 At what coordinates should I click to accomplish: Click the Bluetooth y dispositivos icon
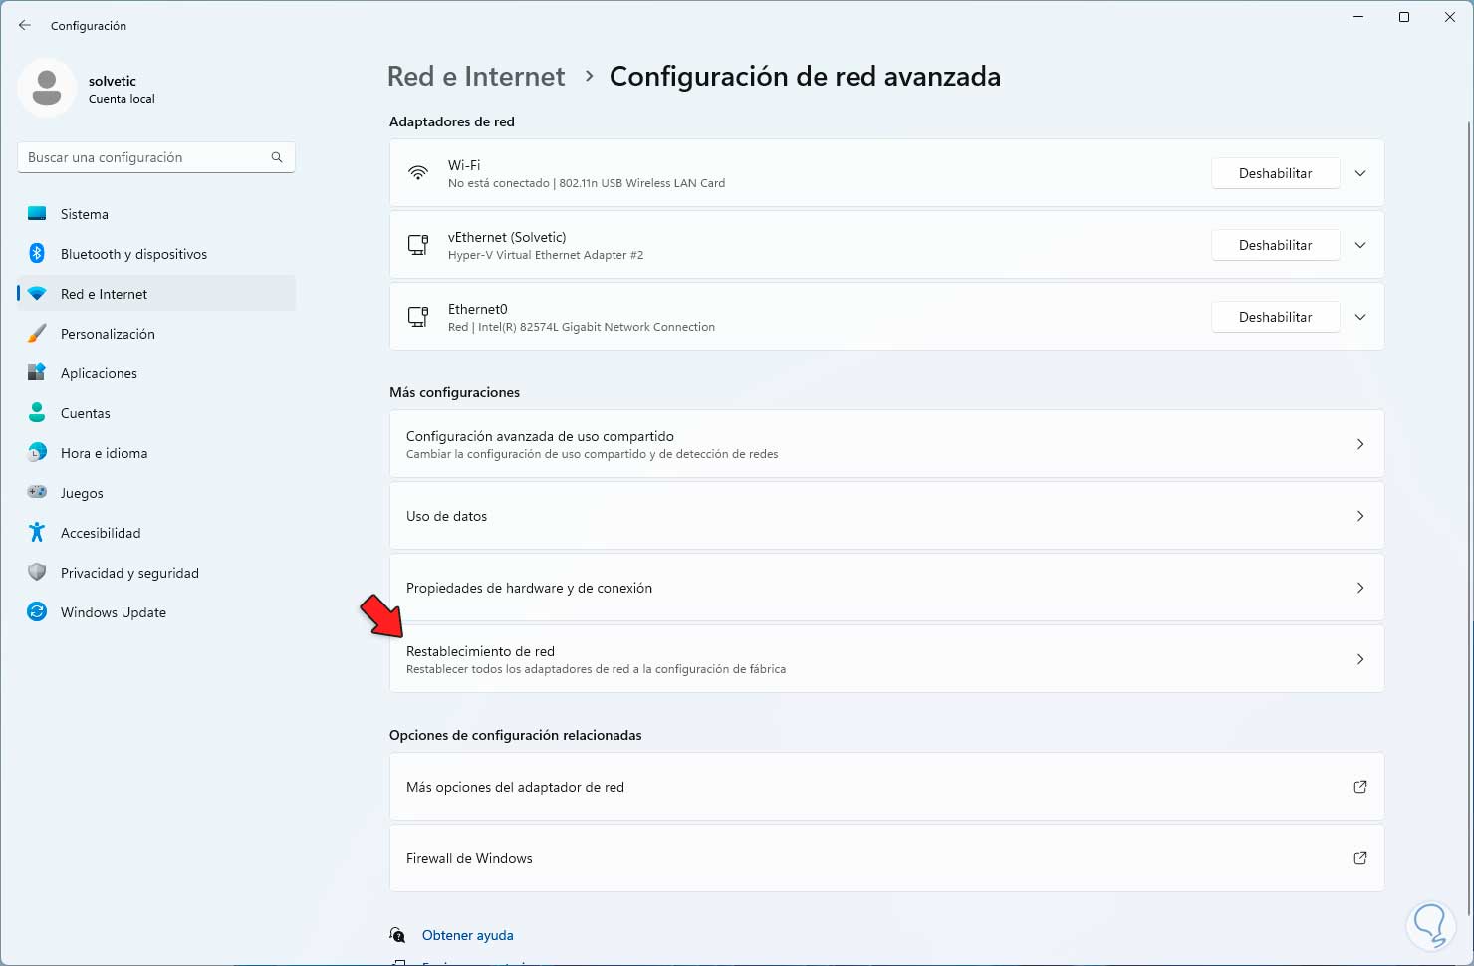(37, 254)
